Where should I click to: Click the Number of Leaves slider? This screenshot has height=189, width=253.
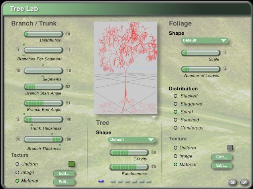click(x=201, y=69)
